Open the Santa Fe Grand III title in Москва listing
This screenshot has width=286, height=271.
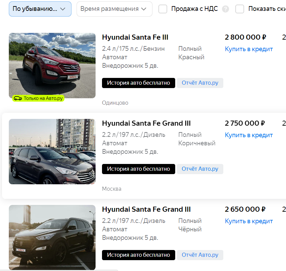click(x=146, y=123)
